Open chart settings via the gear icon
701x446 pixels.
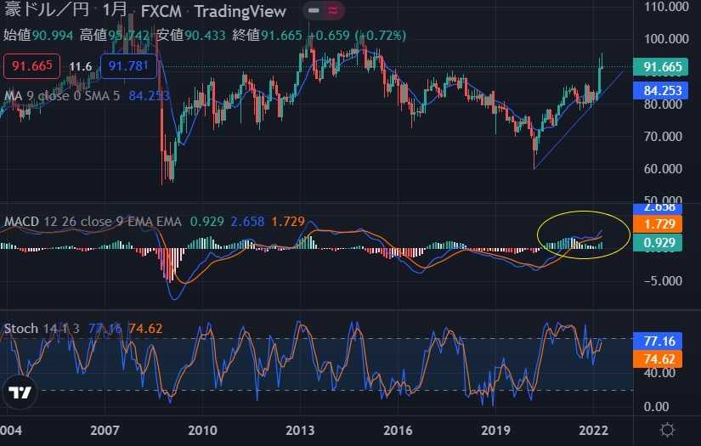click(667, 430)
